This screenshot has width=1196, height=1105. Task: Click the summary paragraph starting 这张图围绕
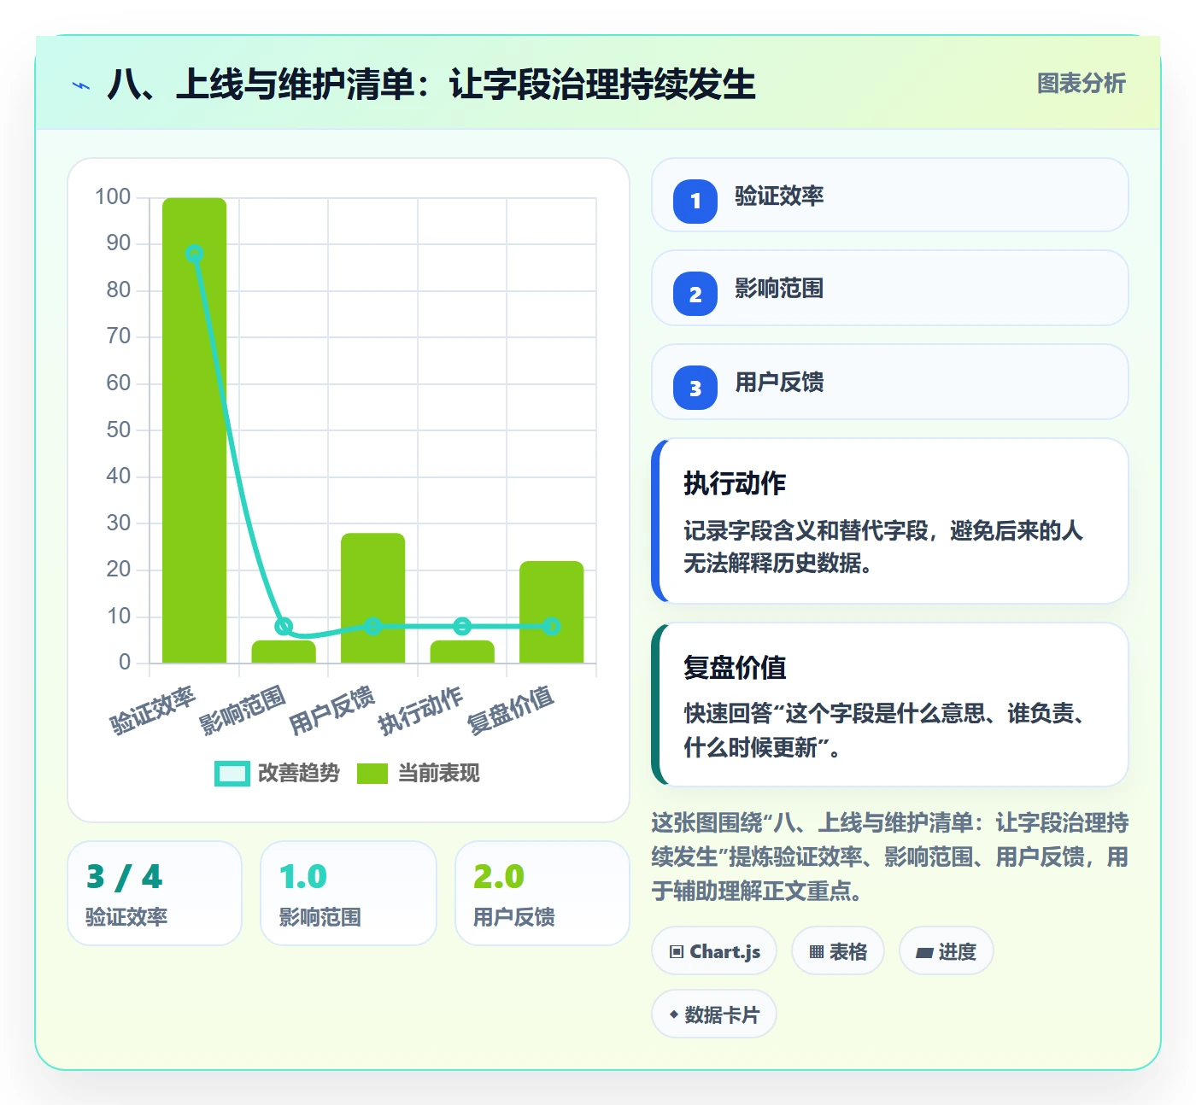[x=890, y=857]
